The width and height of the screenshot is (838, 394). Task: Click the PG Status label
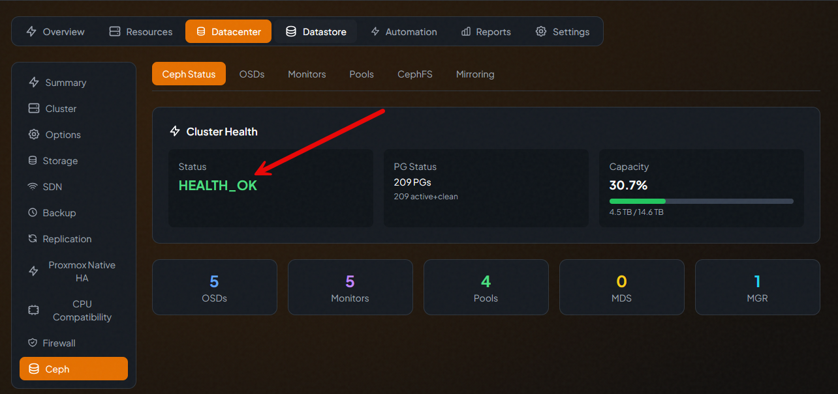[x=415, y=167]
